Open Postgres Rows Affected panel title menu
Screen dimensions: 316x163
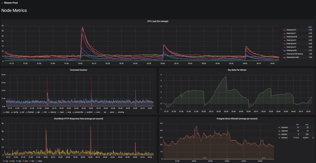237,119
